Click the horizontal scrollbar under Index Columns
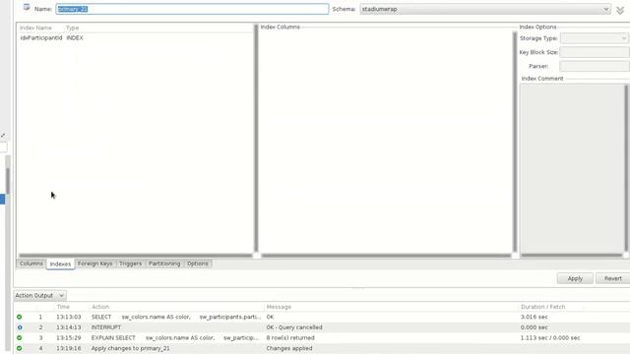 [x=386, y=256]
